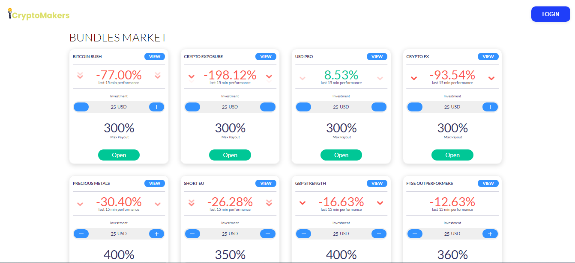Increase GBP Strength investment with plus icon
The width and height of the screenshot is (575, 263).
(x=379, y=234)
